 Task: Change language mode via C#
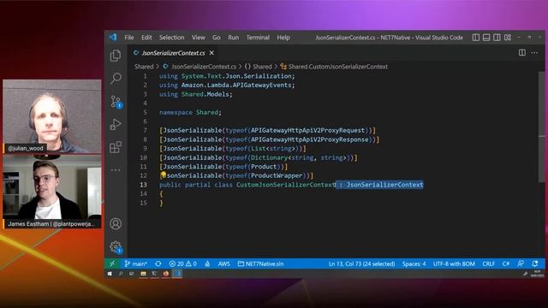(506, 264)
